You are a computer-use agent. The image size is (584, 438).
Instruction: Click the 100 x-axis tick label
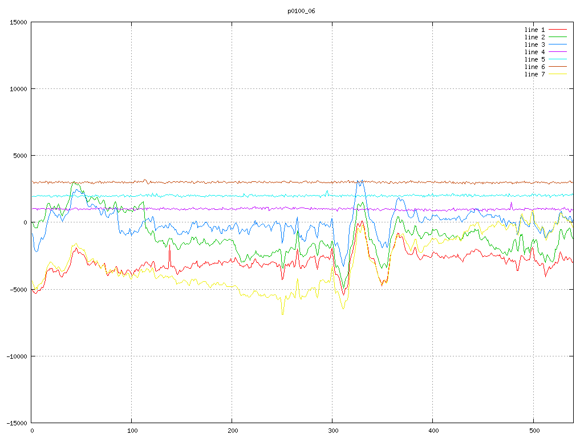pos(132,430)
